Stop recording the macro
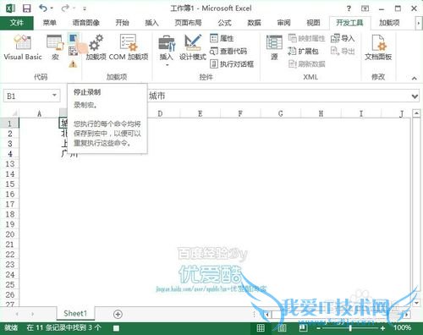Viewport: 423px width, 335px height. point(74,38)
